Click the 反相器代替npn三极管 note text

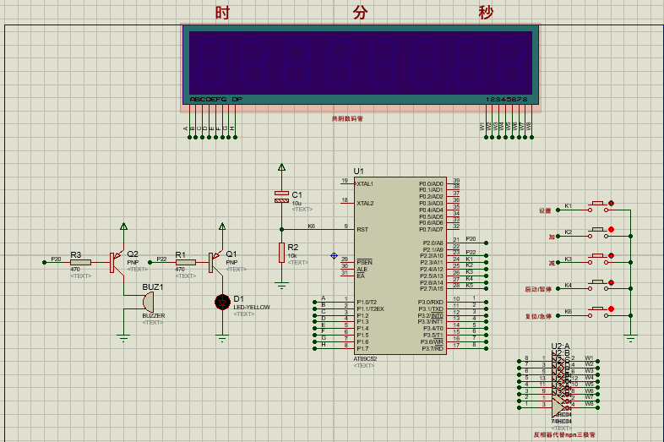(x=564, y=434)
